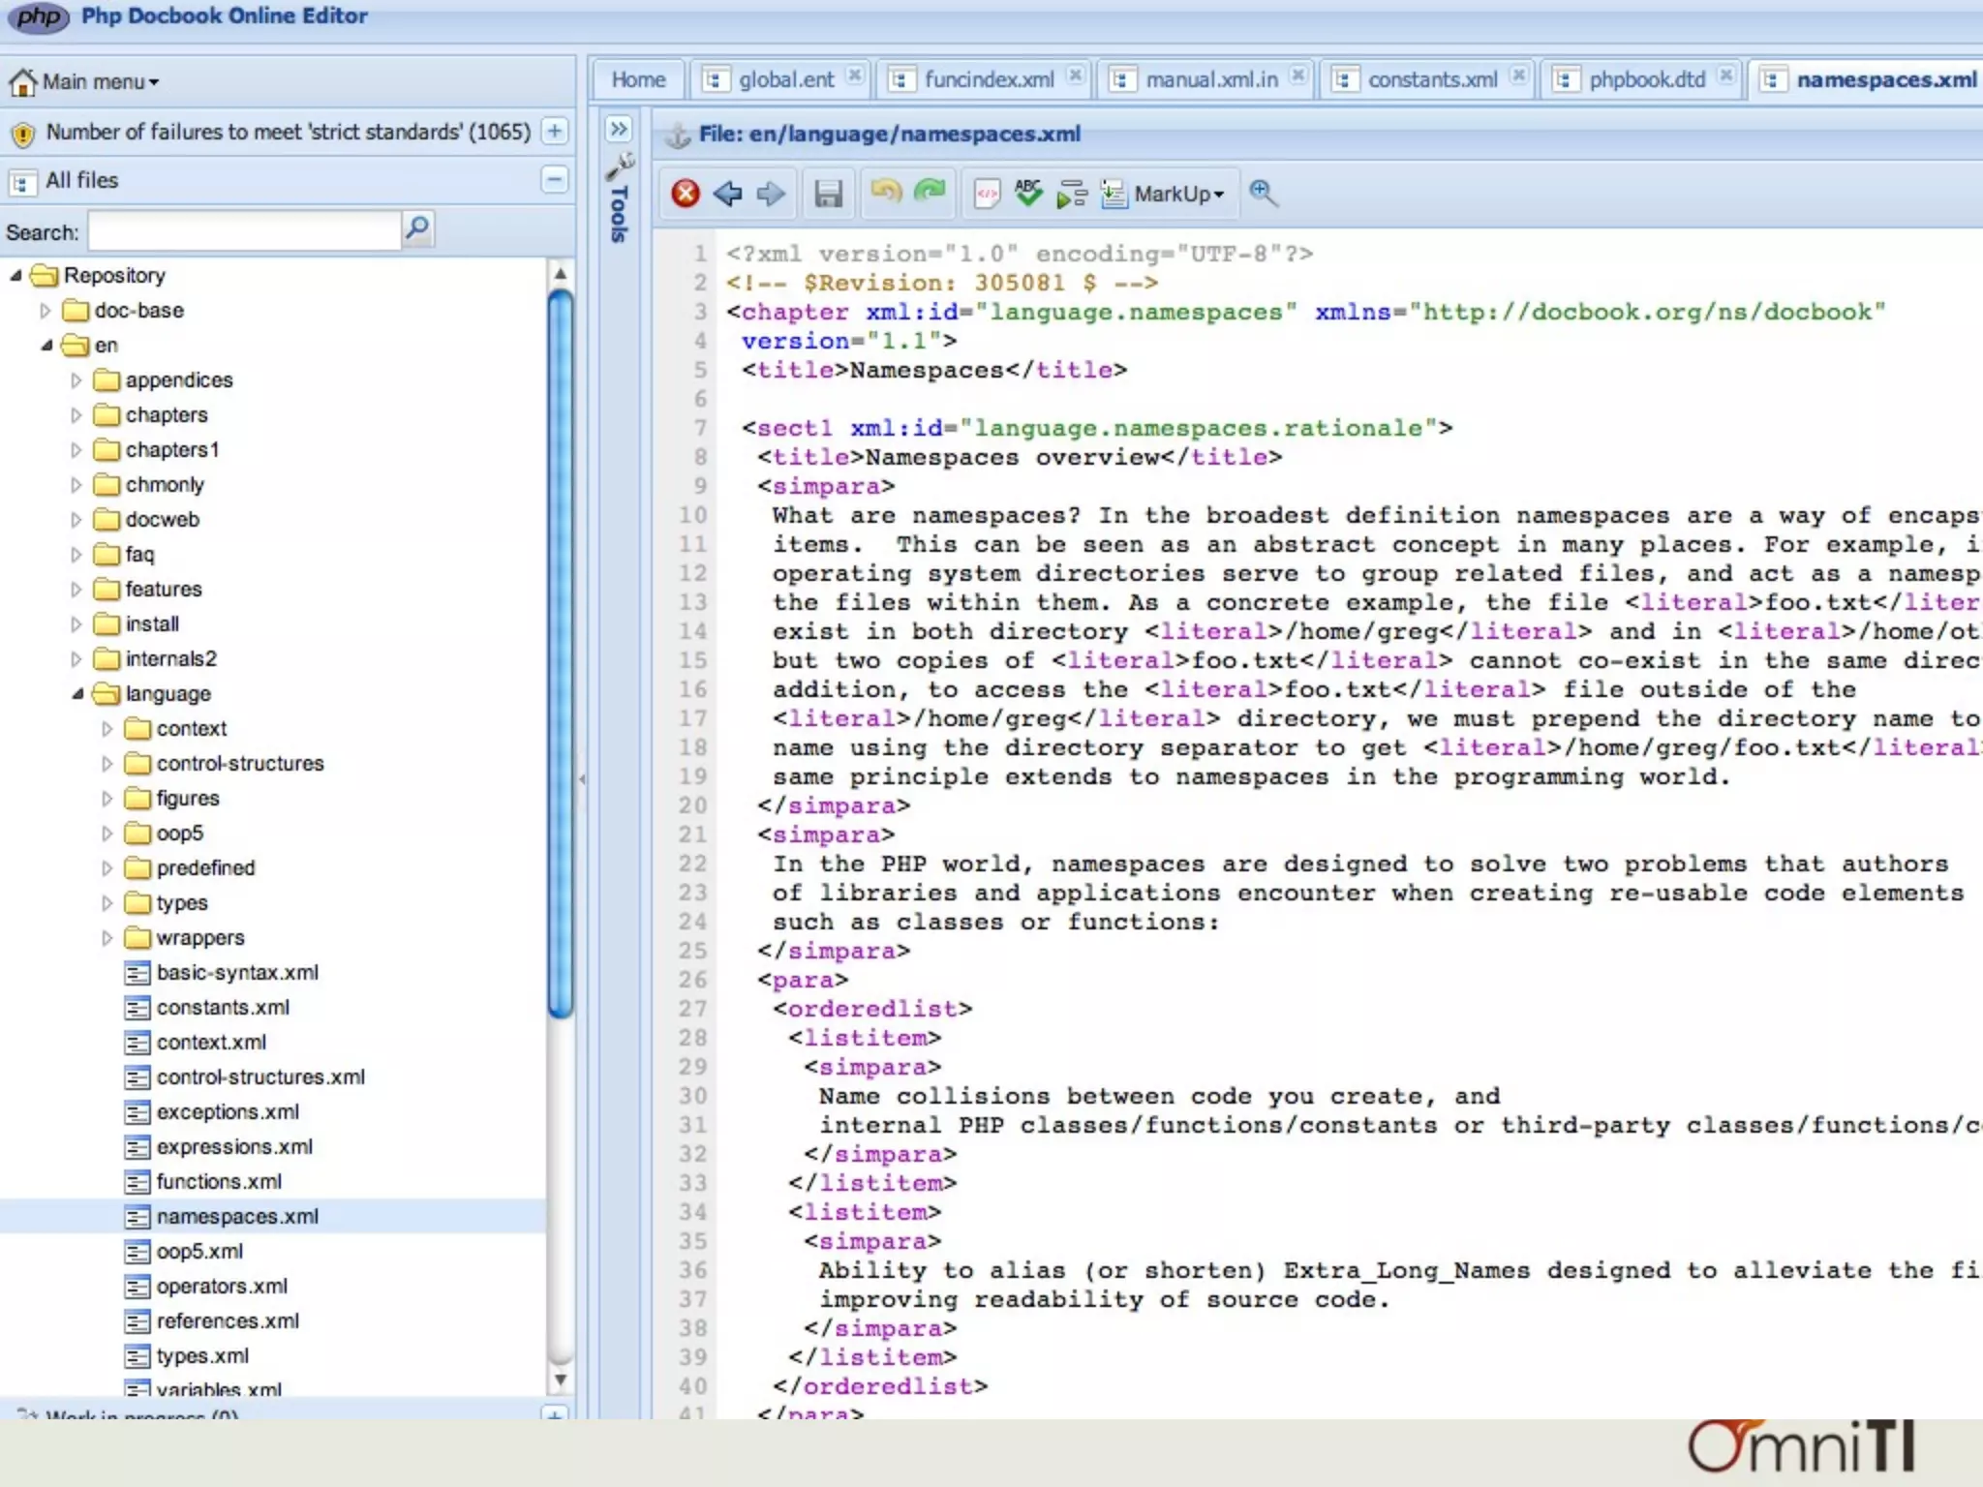Click the blue back arrow icon
Viewport: 1983px width, 1487px height.
[728, 194]
